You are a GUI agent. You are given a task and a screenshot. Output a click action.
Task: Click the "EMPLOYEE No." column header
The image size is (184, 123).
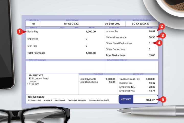coord(34,20)
